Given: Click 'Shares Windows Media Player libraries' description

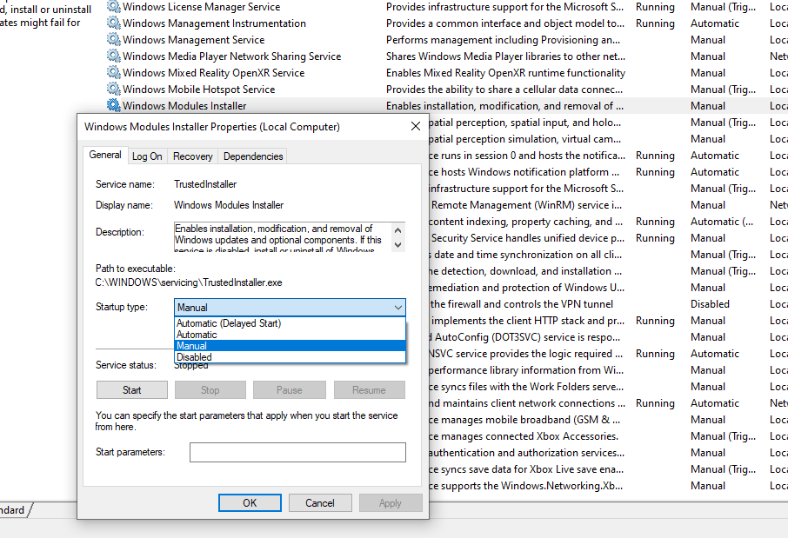Looking at the screenshot, I should [505, 56].
